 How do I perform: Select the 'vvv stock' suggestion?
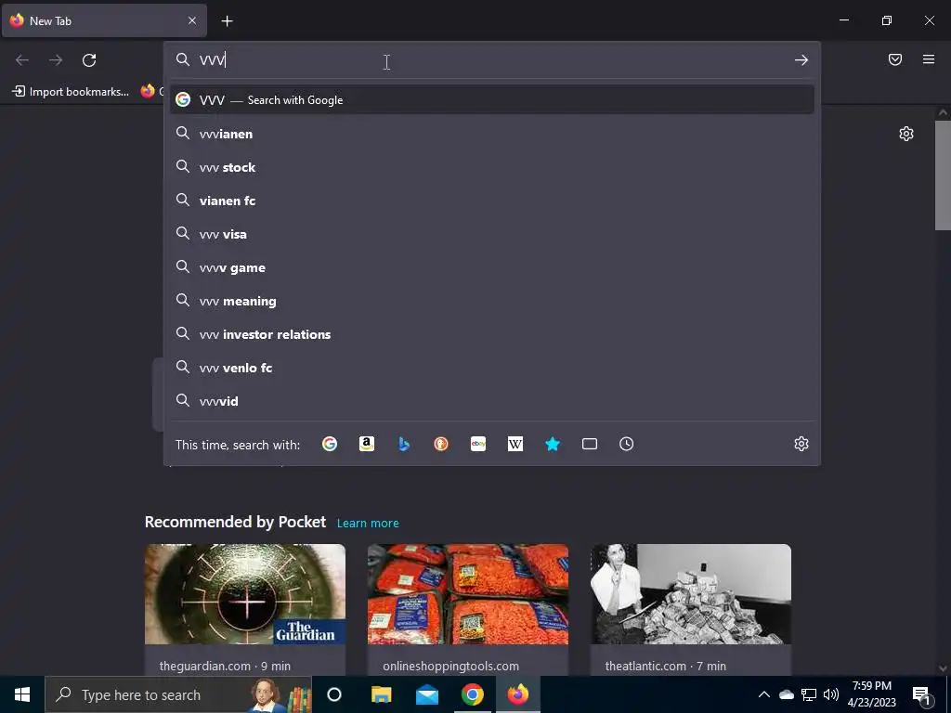[x=492, y=167]
